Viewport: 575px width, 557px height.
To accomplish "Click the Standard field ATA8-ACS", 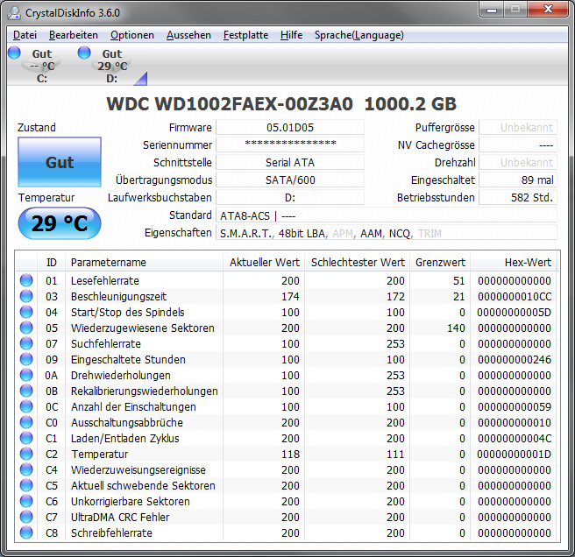I will pos(387,215).
